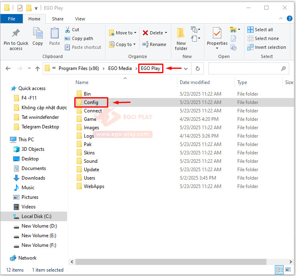Collapse the ribbon with the chevron
This screenshot has height=276, width=296.
click(281, 18)
